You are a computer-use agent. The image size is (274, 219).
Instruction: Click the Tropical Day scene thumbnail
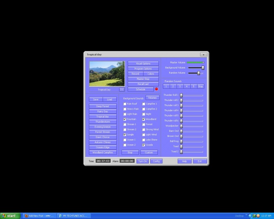[x=107, y=74]
